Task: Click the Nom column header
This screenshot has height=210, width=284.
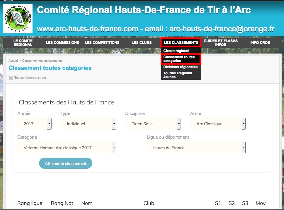Action: click(87, 203)
